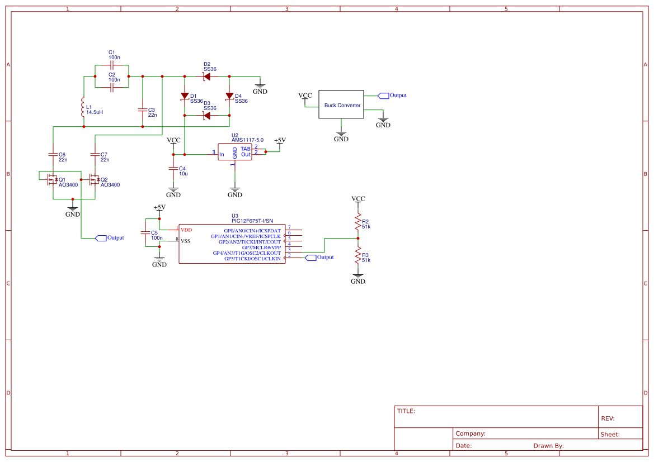
Task: Select the VCC power flag above R2
Action: [358, 199]
